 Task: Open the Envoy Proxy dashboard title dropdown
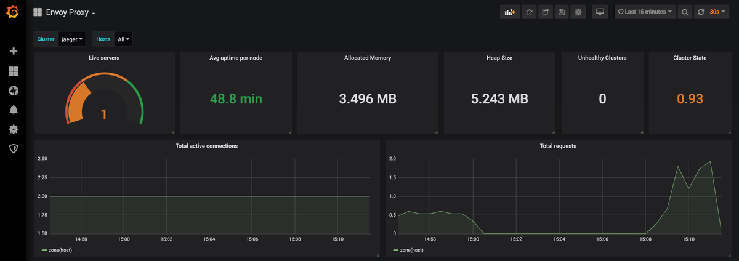click(x=71, y=12)
